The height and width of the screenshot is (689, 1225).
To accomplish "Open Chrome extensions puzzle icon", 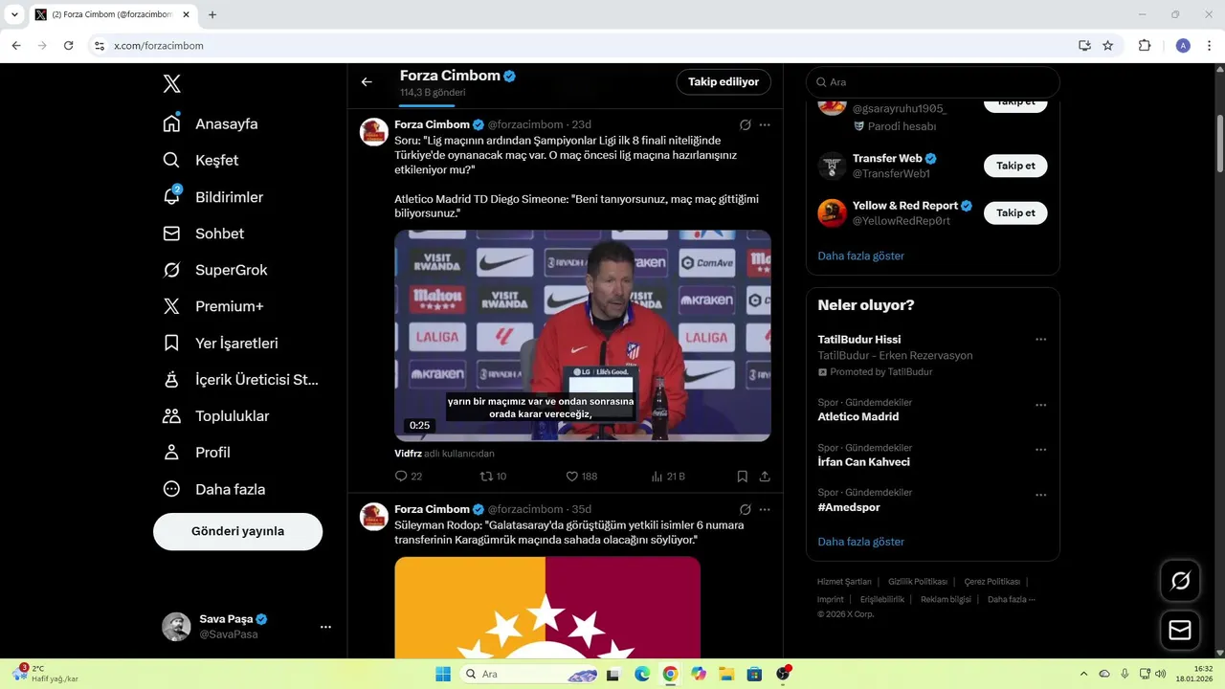I will click(1145, 45).
